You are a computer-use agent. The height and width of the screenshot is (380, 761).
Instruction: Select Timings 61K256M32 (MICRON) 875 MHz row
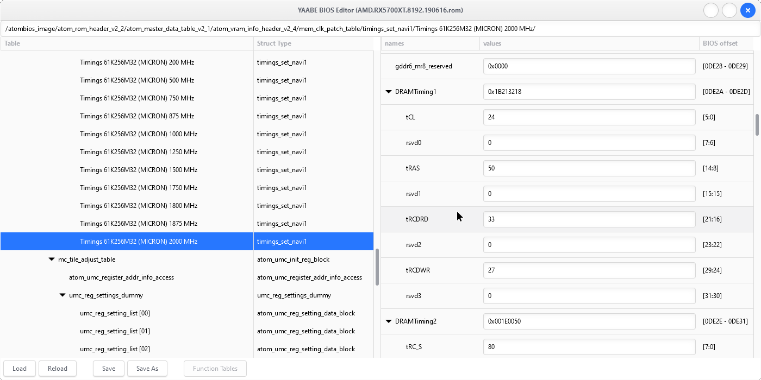(187, 116)
